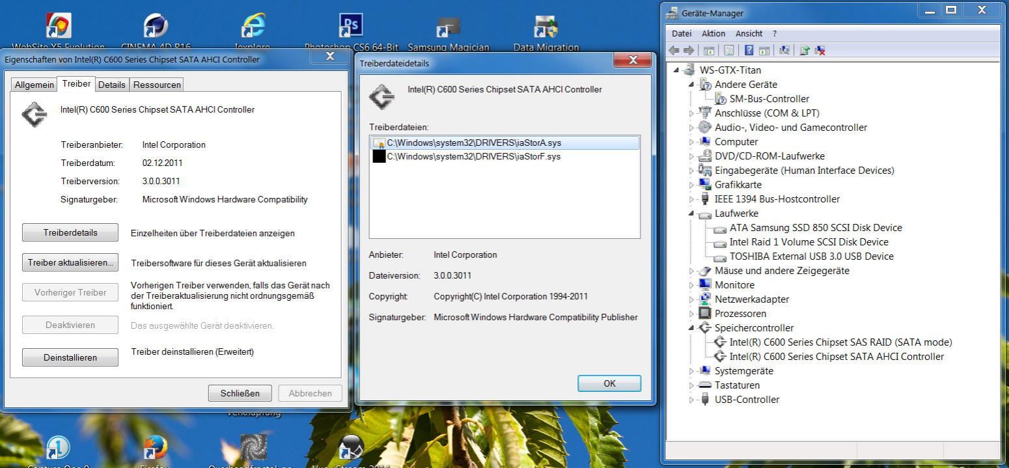Screen dimensions: 1009x468
Task: Click the Back arrow in Geräte-Manager toolbar
Action: click(x=674, y=50)
